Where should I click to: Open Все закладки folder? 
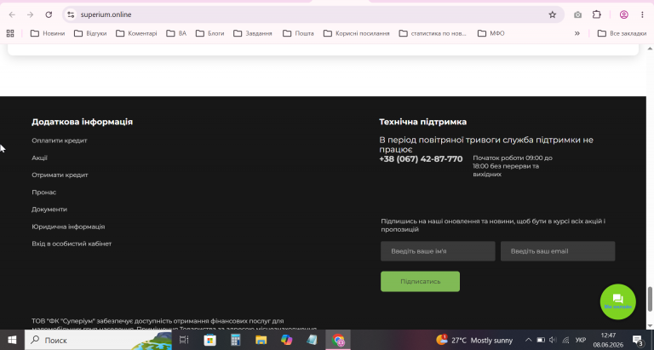pyautogui.click(x=622, y=33)
